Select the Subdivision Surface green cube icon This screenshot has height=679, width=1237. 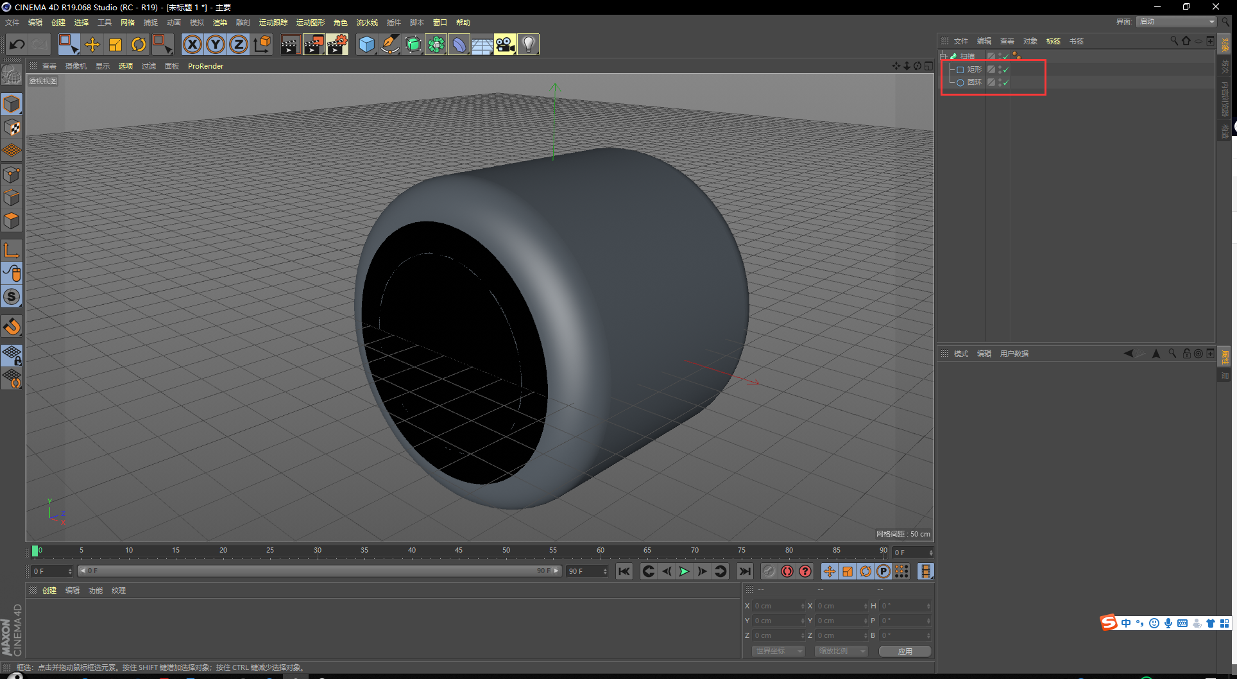tap(413, 44)
